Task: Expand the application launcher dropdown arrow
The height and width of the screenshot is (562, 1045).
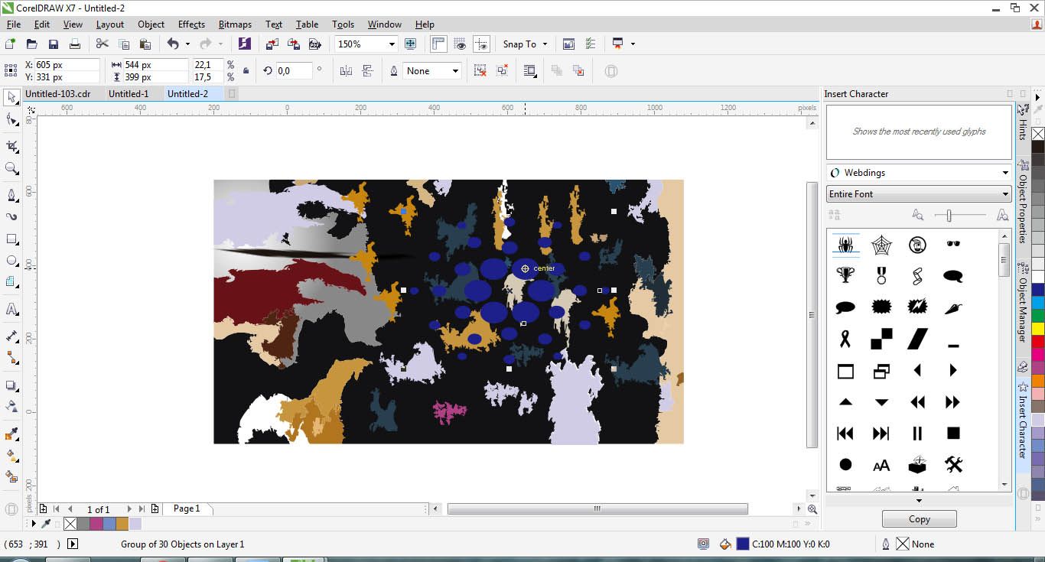Action: pos(633,44)
